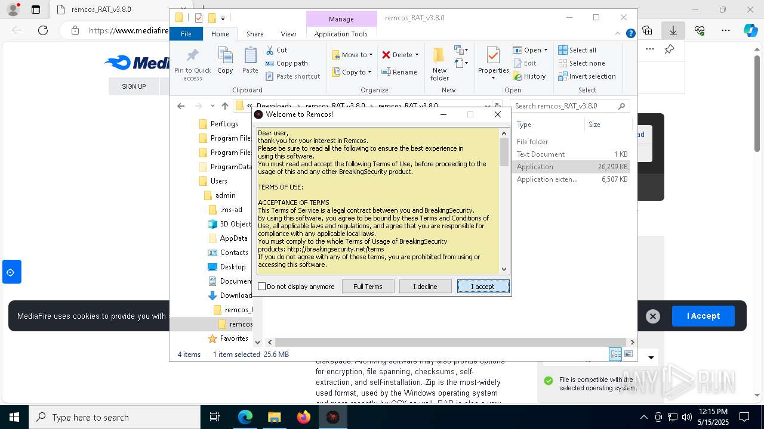
Task: Select the Application extension row
Action: point(572,179)
